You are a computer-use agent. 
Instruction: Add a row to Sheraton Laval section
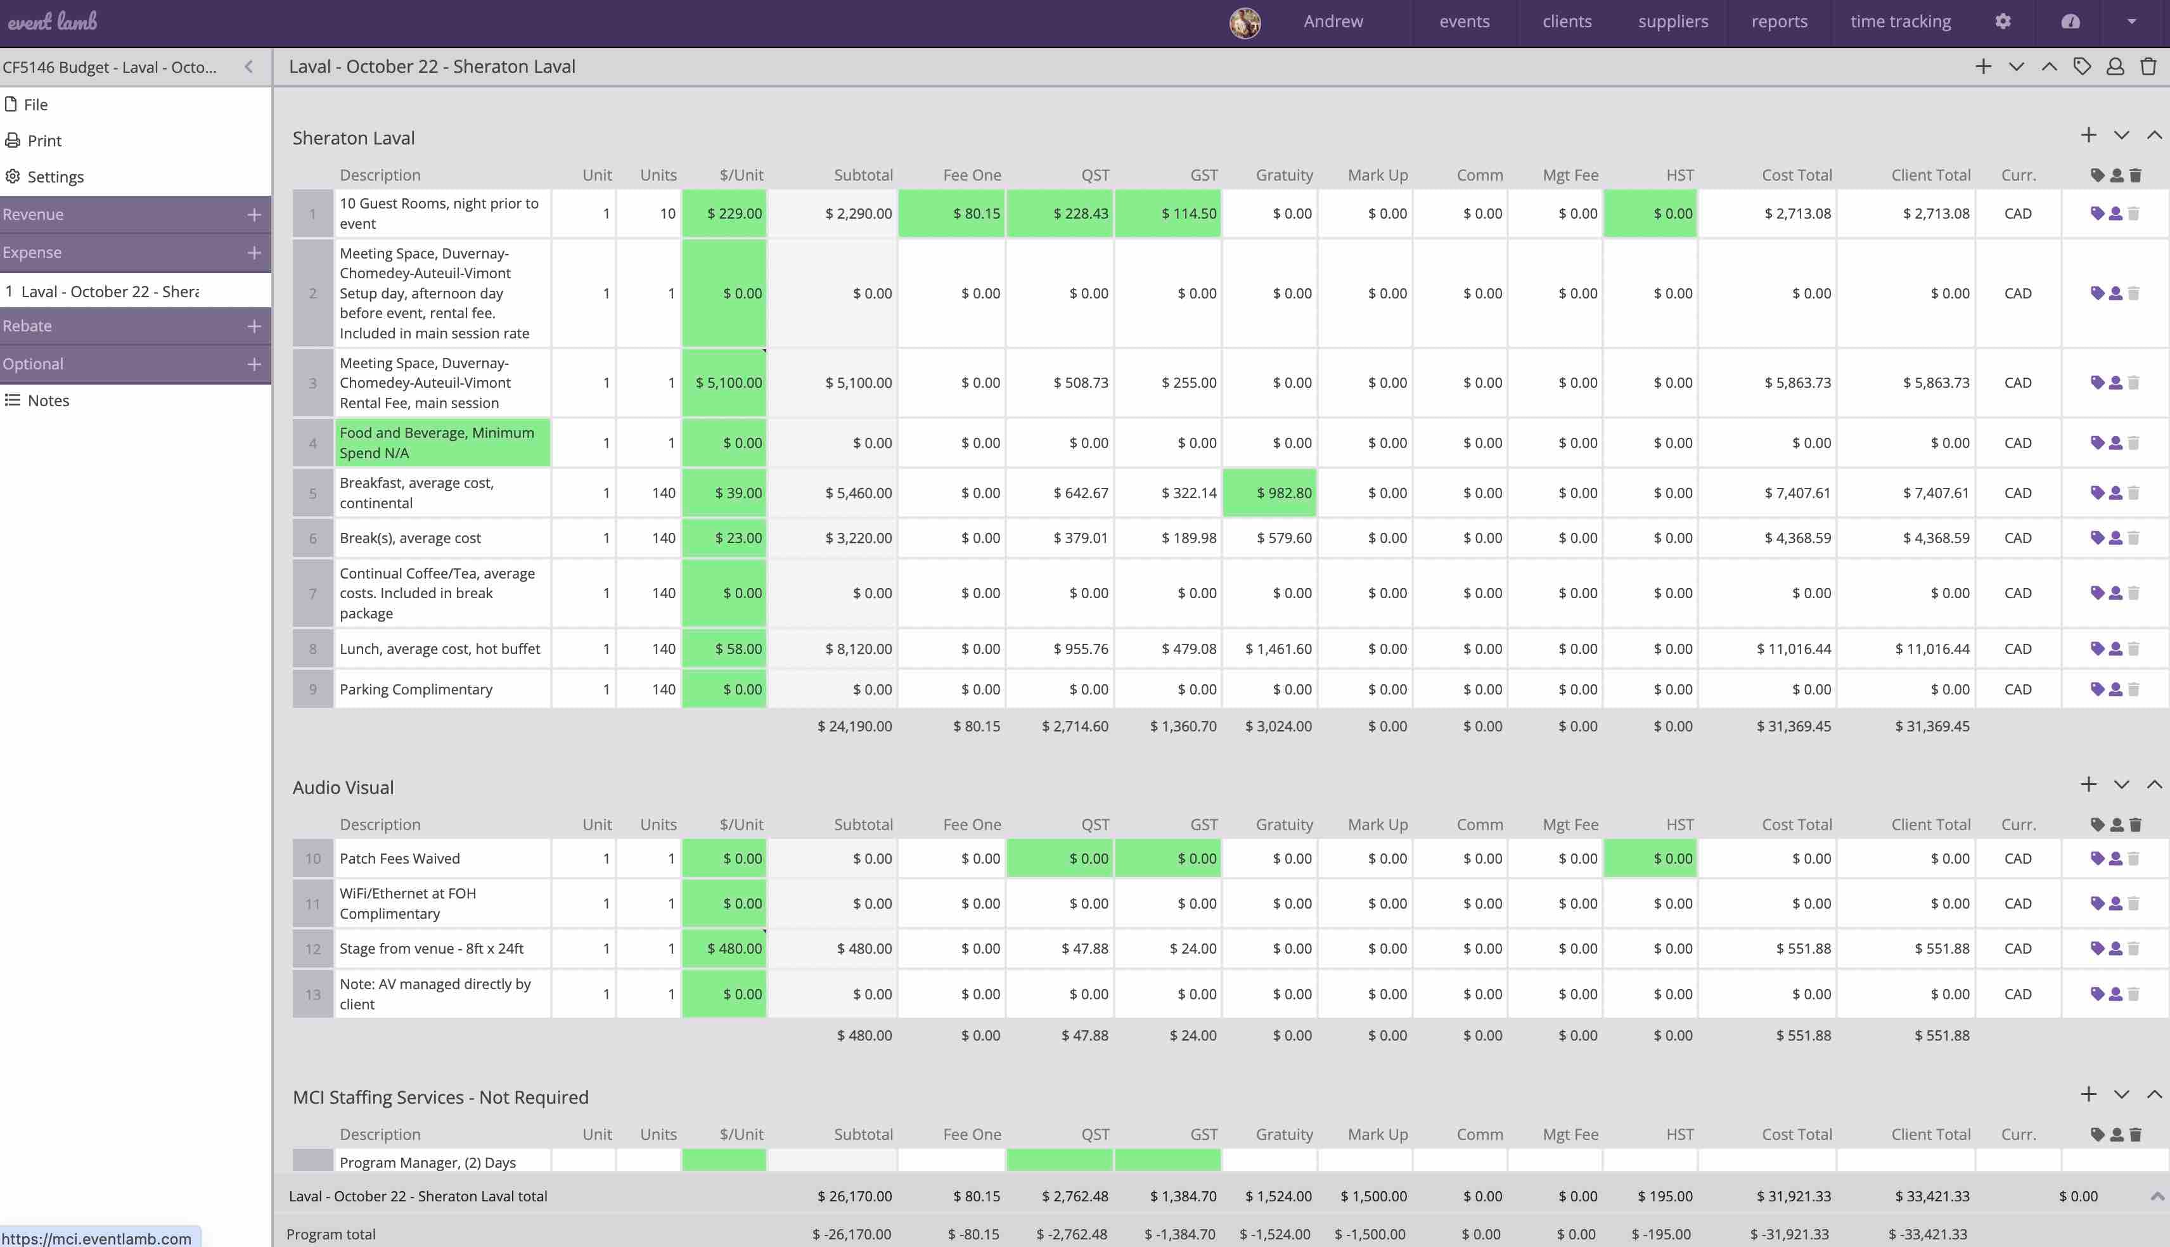click(x=2089, y=136)
